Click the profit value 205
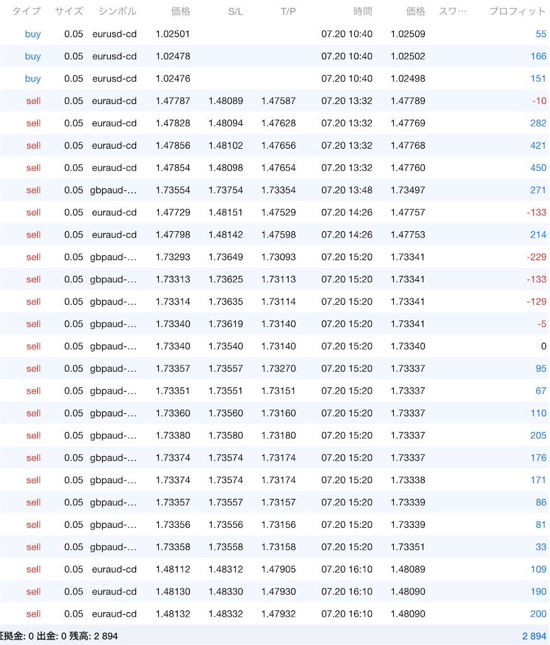The height and width of the screenshot is (645, 550). (x=538, y=435)
